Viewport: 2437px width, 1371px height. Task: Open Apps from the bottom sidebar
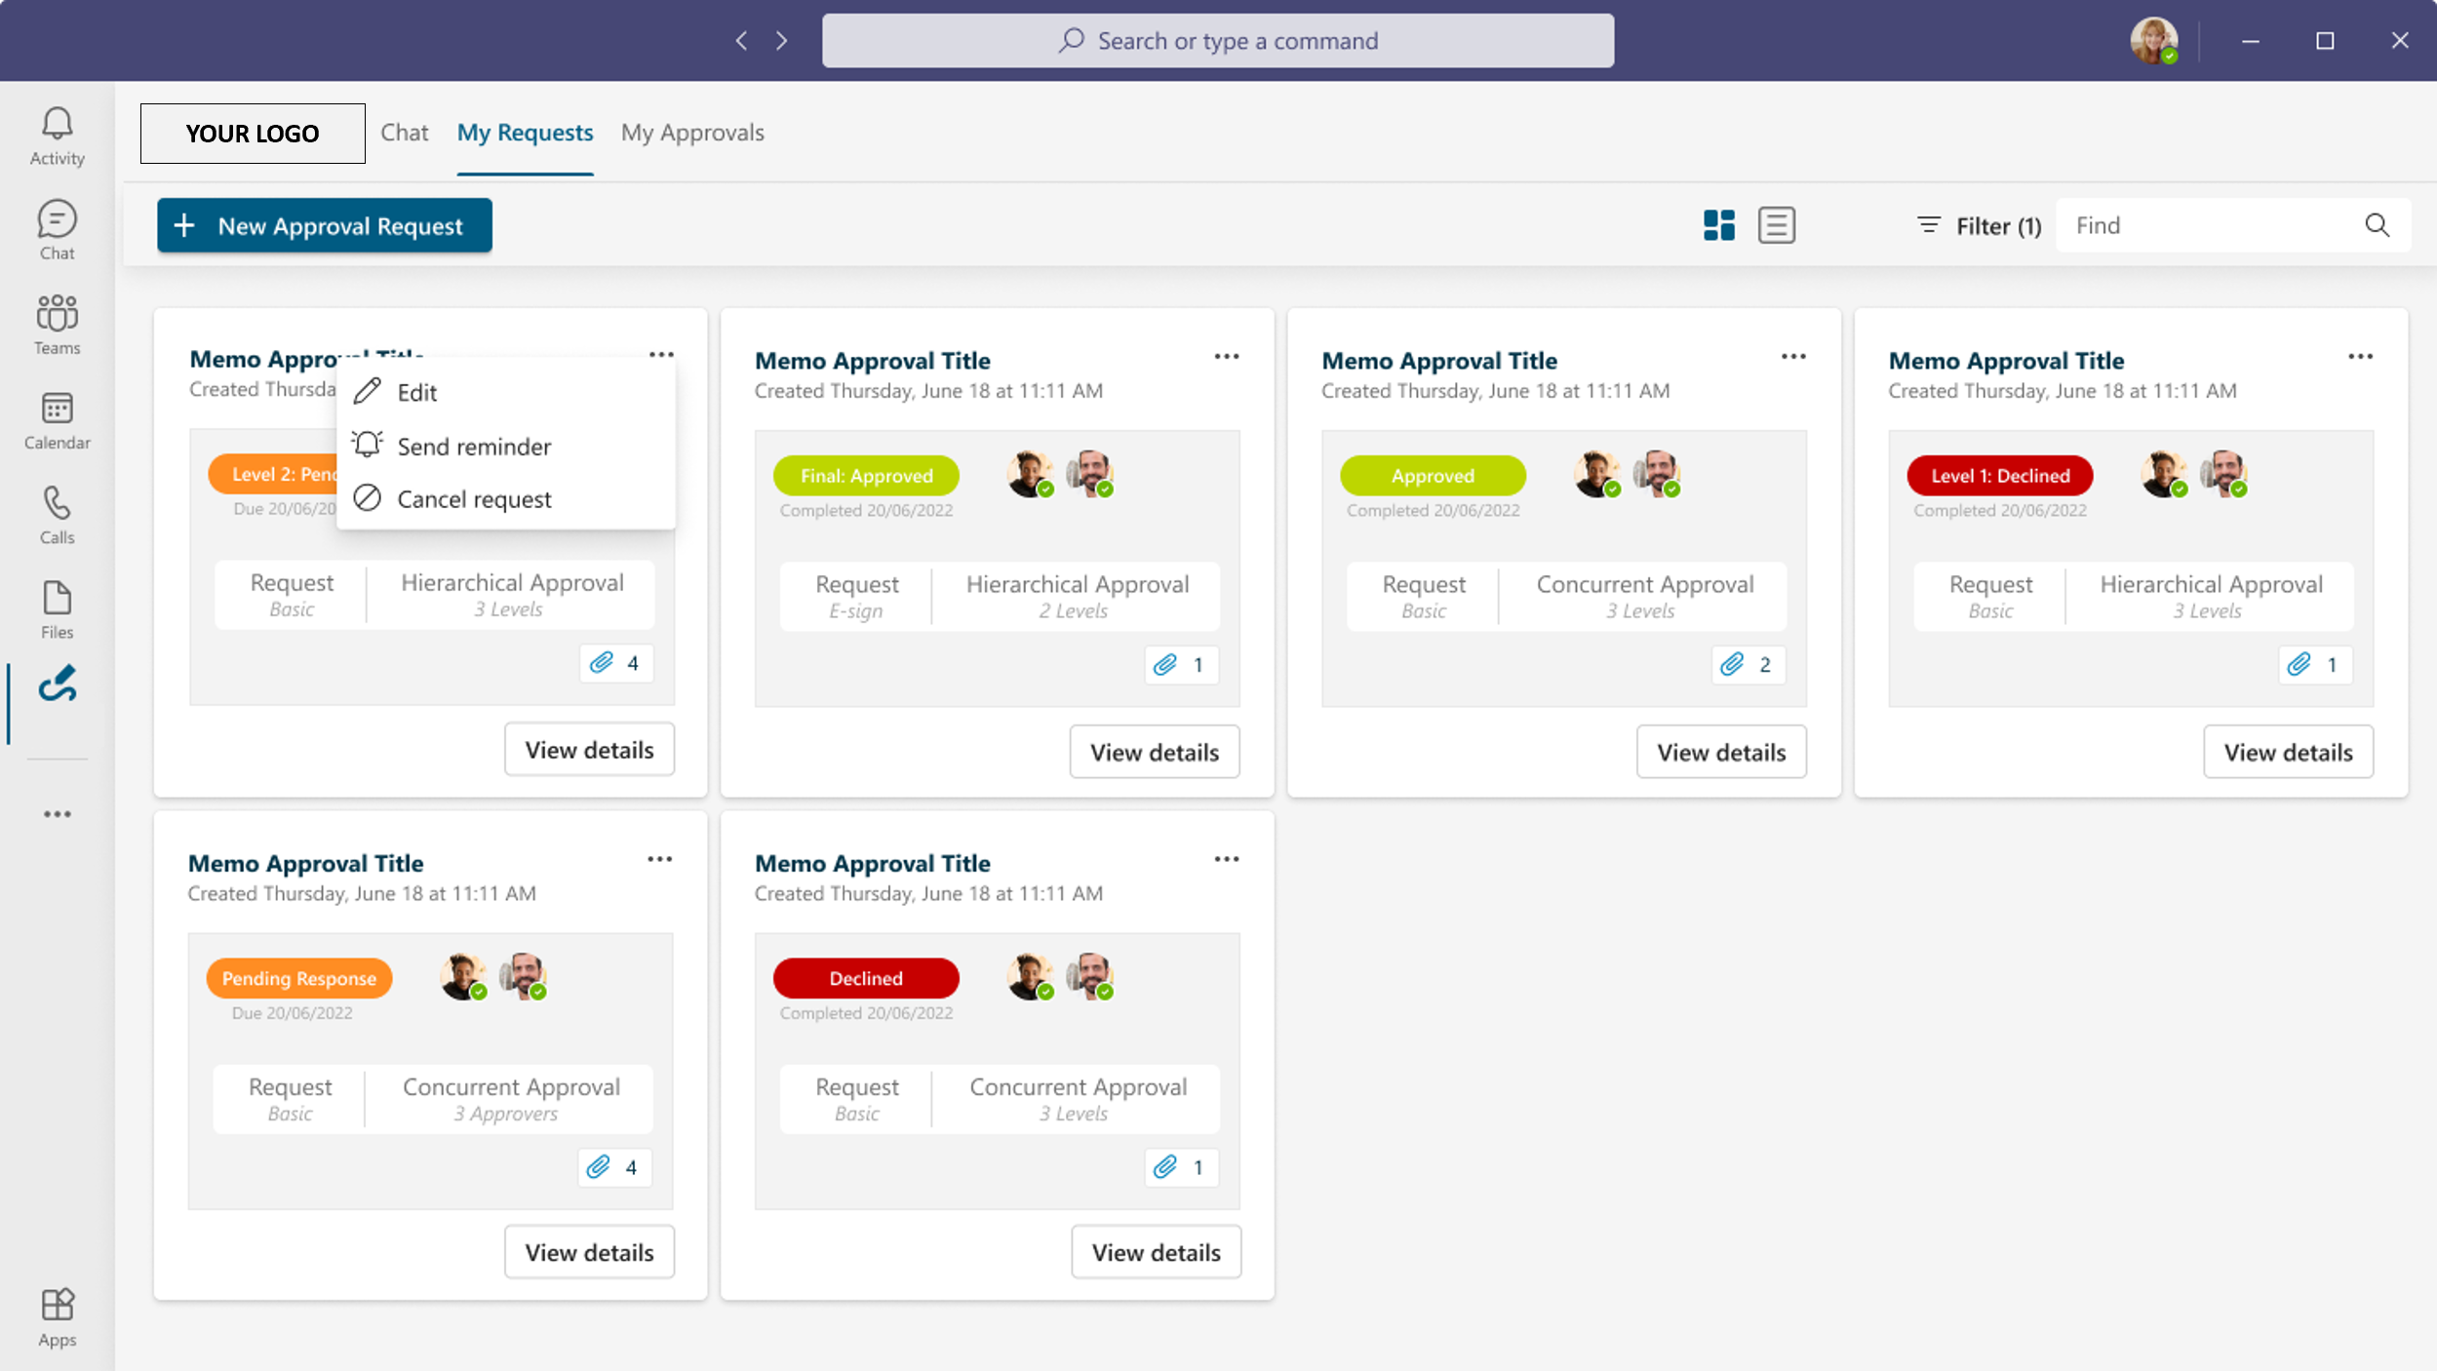click(57, 1314)
